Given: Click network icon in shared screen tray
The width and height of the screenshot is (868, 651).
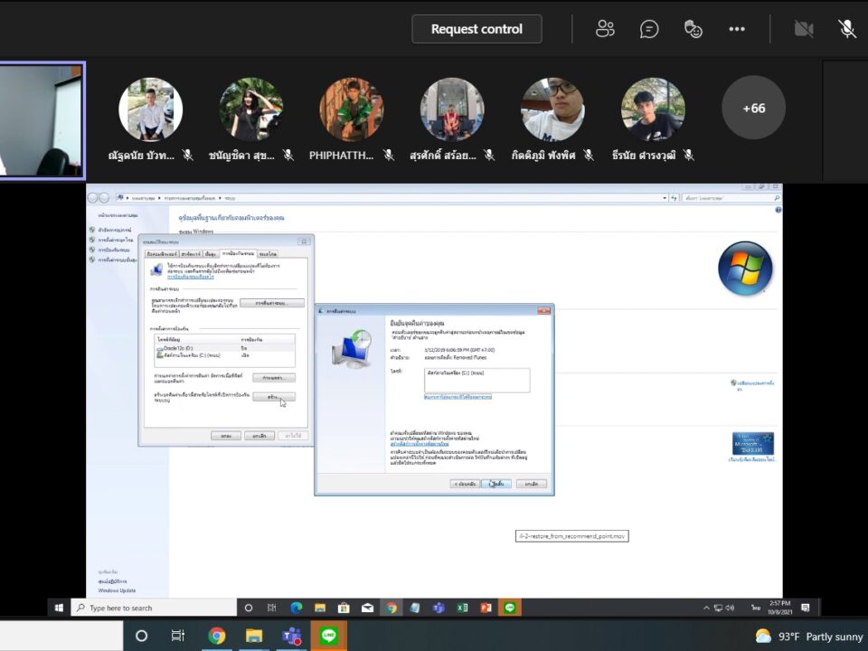Looking at the screenshot, I should [x=718, y=608].
